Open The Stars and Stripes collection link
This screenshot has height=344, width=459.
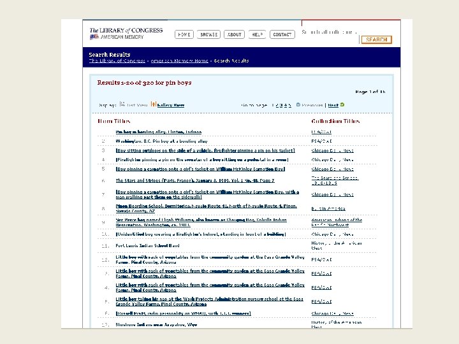[x=335, y=180]
